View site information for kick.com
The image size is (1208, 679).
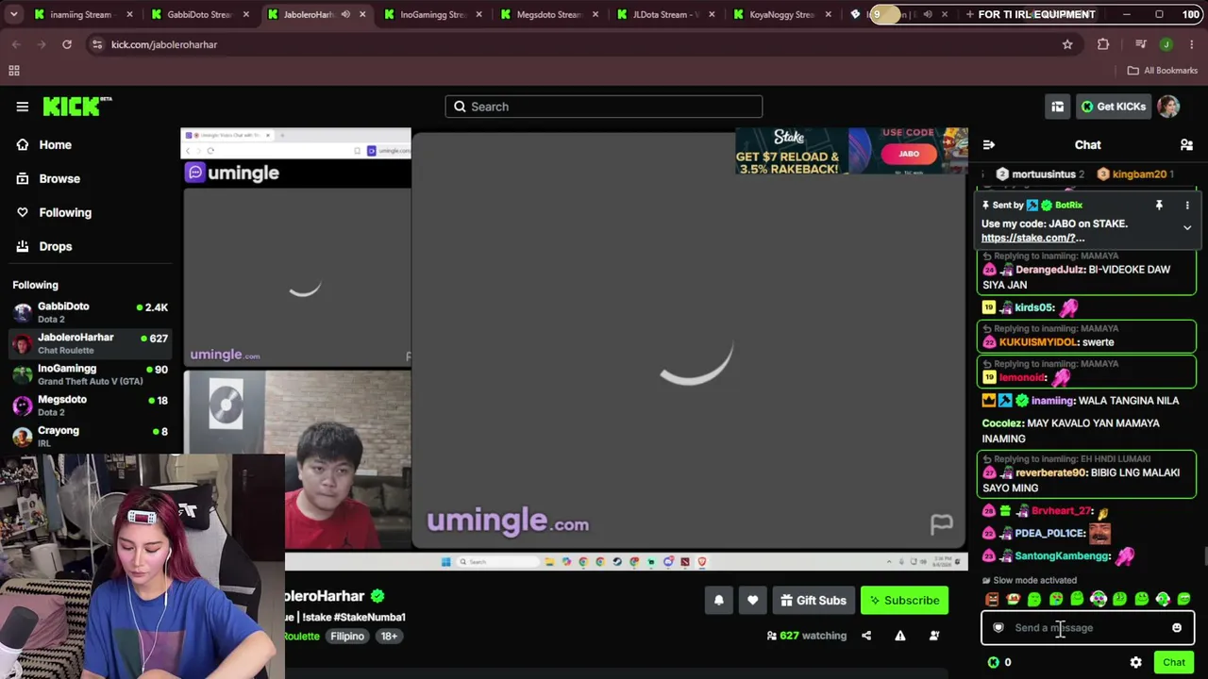click(x=97, y=44)
